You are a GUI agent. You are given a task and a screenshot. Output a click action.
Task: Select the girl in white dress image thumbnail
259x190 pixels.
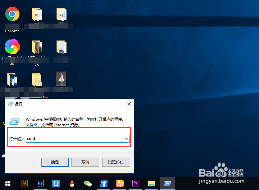[61, 79]
